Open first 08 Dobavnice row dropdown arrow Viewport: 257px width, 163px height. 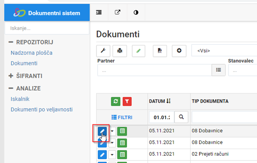pos(112,131)
